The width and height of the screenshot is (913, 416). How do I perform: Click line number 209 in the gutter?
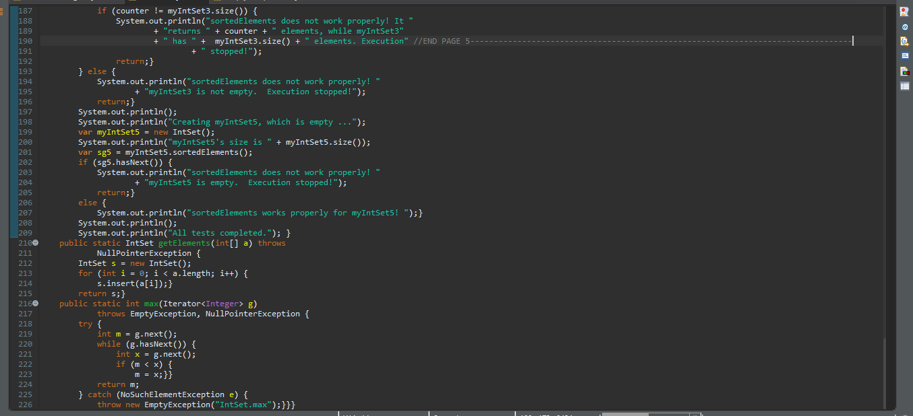[x=25, y=233]
